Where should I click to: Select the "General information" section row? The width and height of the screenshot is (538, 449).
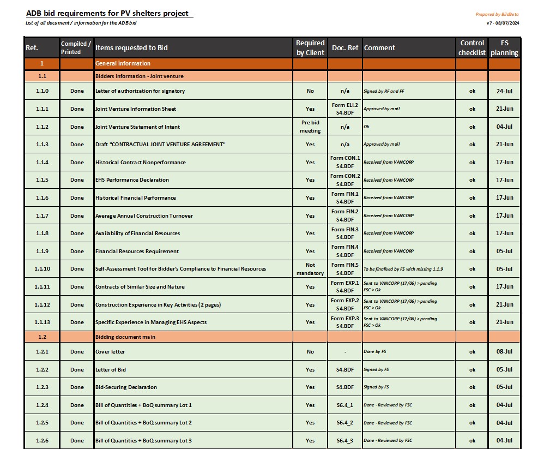click(126, 64)
